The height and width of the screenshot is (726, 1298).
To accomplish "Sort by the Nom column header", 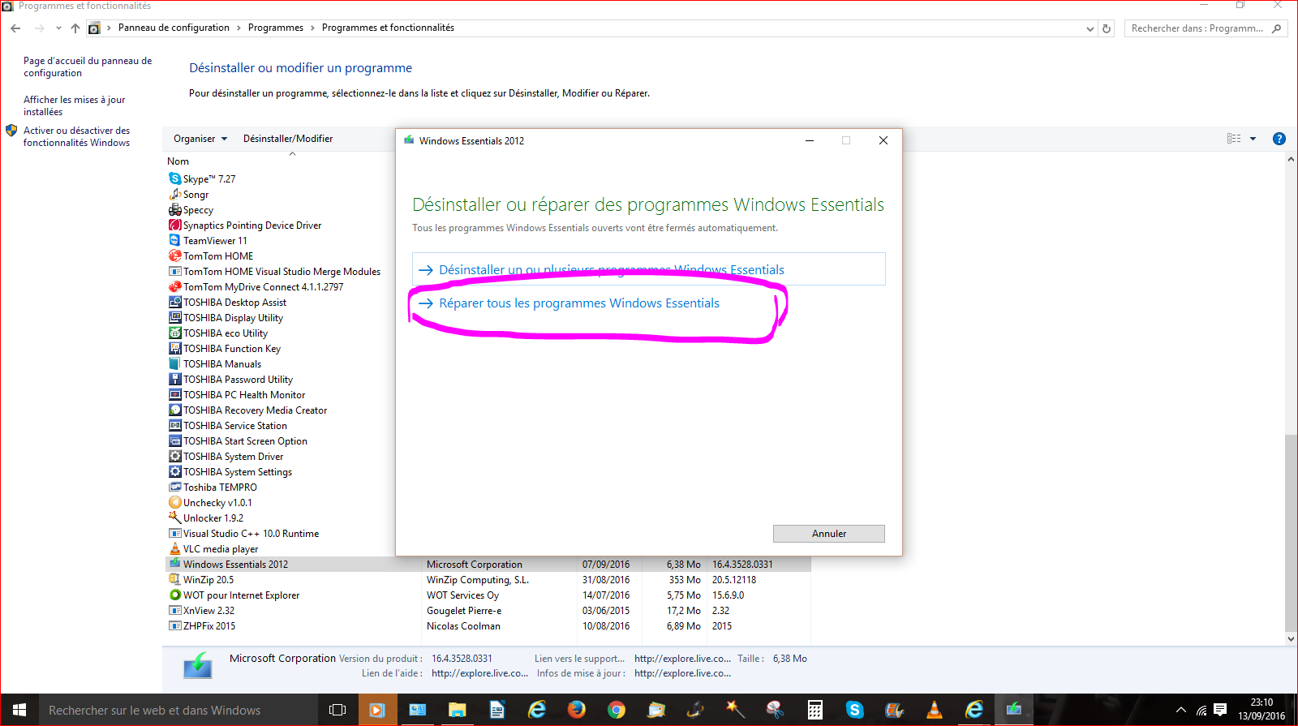I will [178, 161].
